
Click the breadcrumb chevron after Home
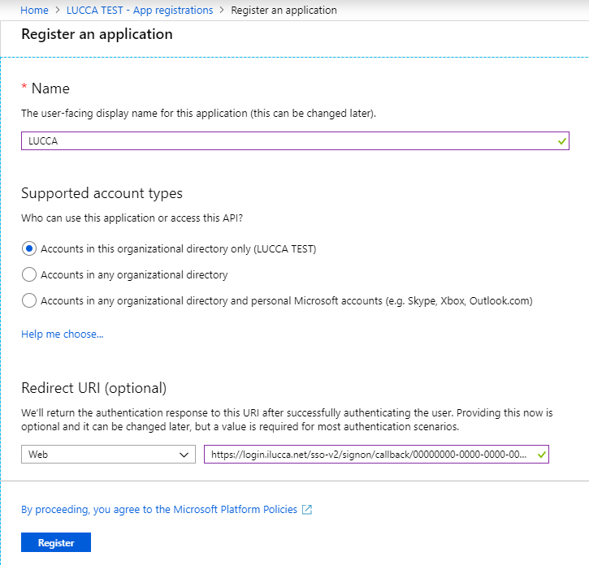point(58,10)
